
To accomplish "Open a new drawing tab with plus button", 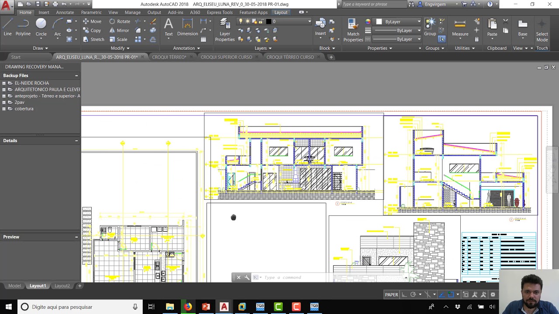I will pyautogui.click(x=331, y=57).
